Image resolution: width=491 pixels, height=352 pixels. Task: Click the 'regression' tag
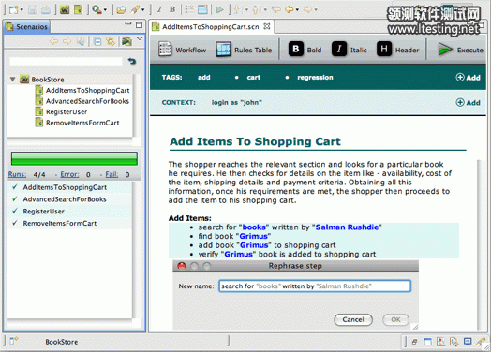tap(315, 78)
